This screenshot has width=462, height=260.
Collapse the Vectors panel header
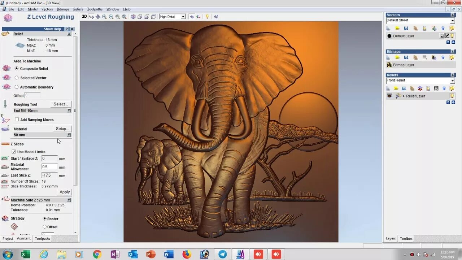click(x=453, y=15)
